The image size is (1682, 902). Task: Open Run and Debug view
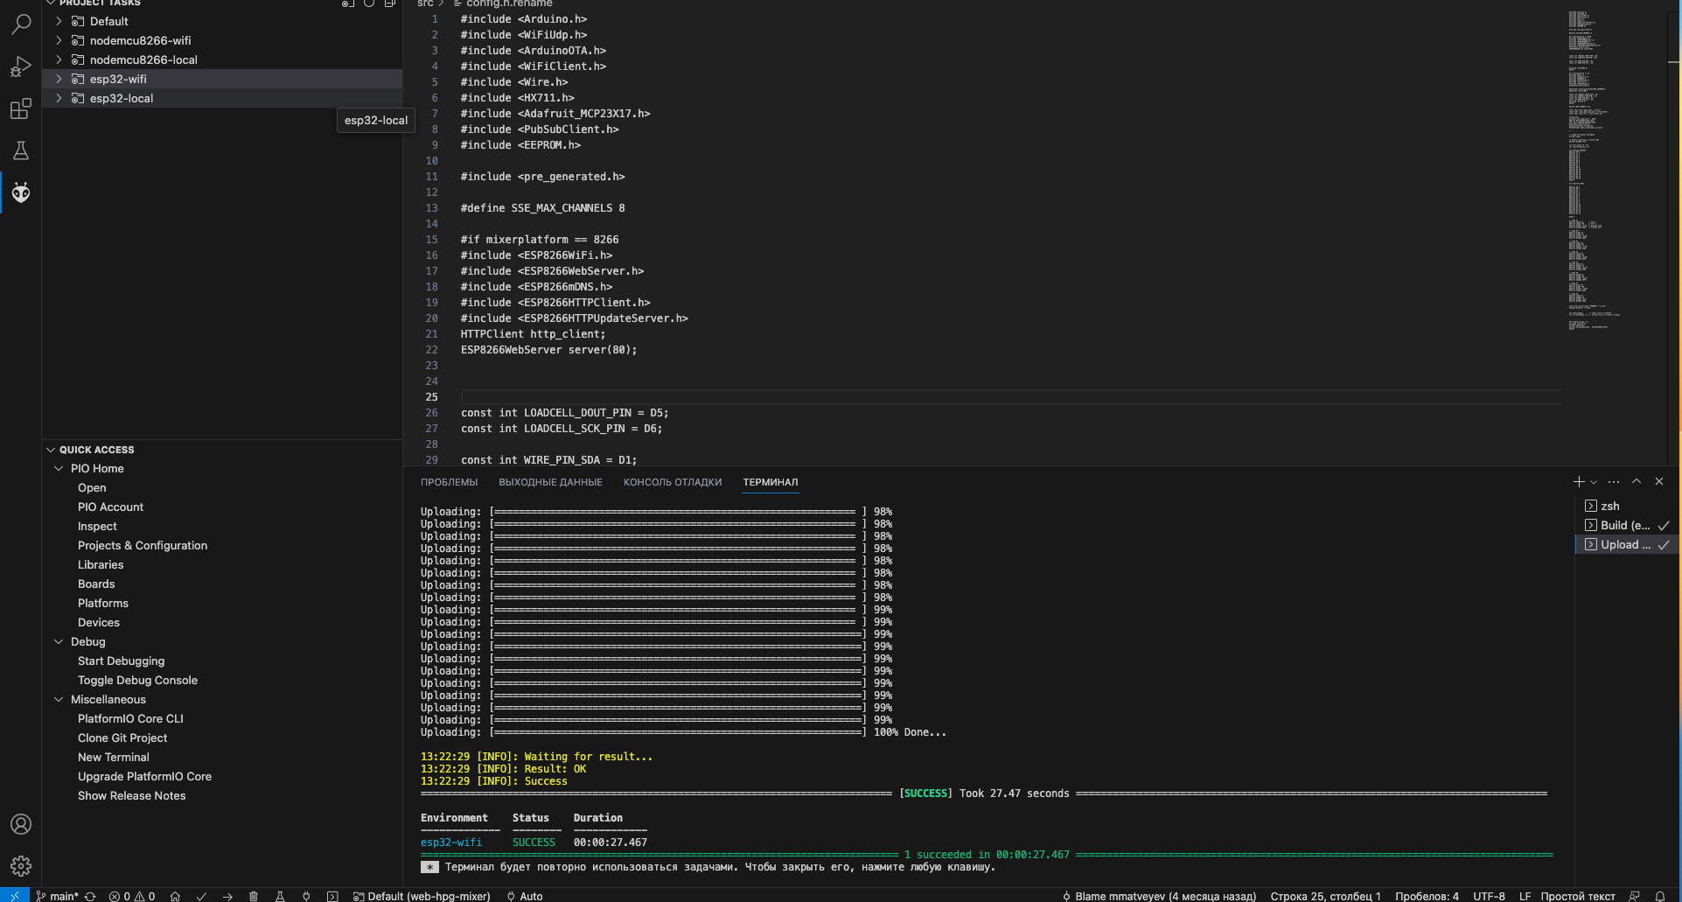point(21,67)
